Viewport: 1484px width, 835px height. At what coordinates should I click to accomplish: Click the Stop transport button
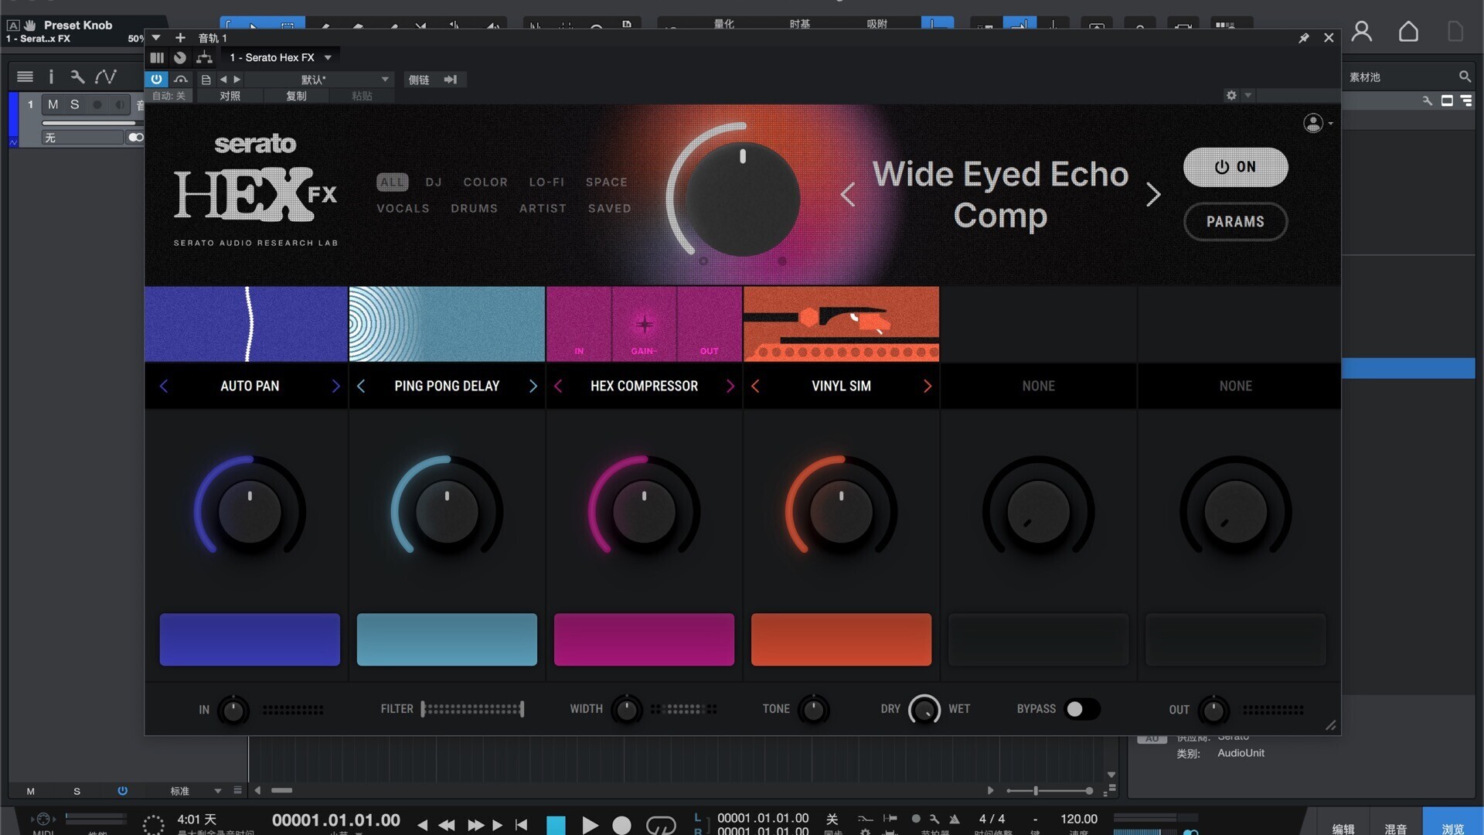click(556, 825)
